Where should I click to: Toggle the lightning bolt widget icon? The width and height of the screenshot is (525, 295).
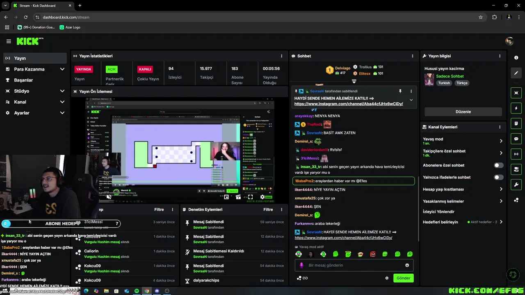click(x=516, y=109)
